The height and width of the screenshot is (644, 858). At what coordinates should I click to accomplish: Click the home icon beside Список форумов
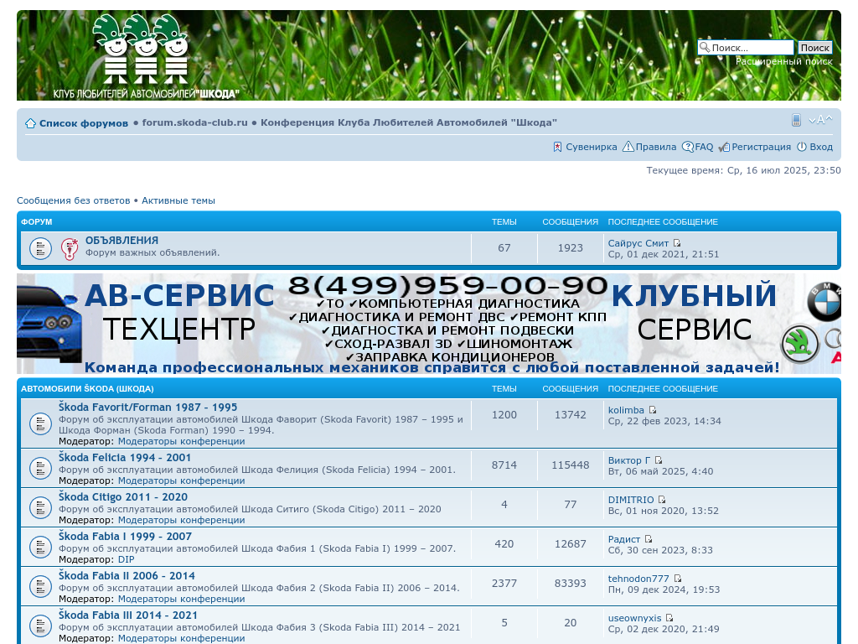[30, 123]
